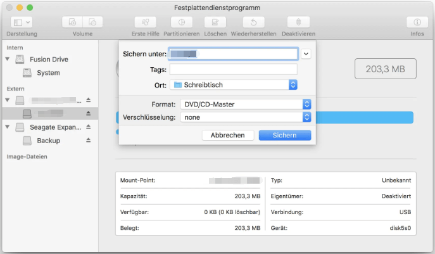Select the Backup volume in sidebar
The height and width of the screenshot is (254, 435).
49,141
